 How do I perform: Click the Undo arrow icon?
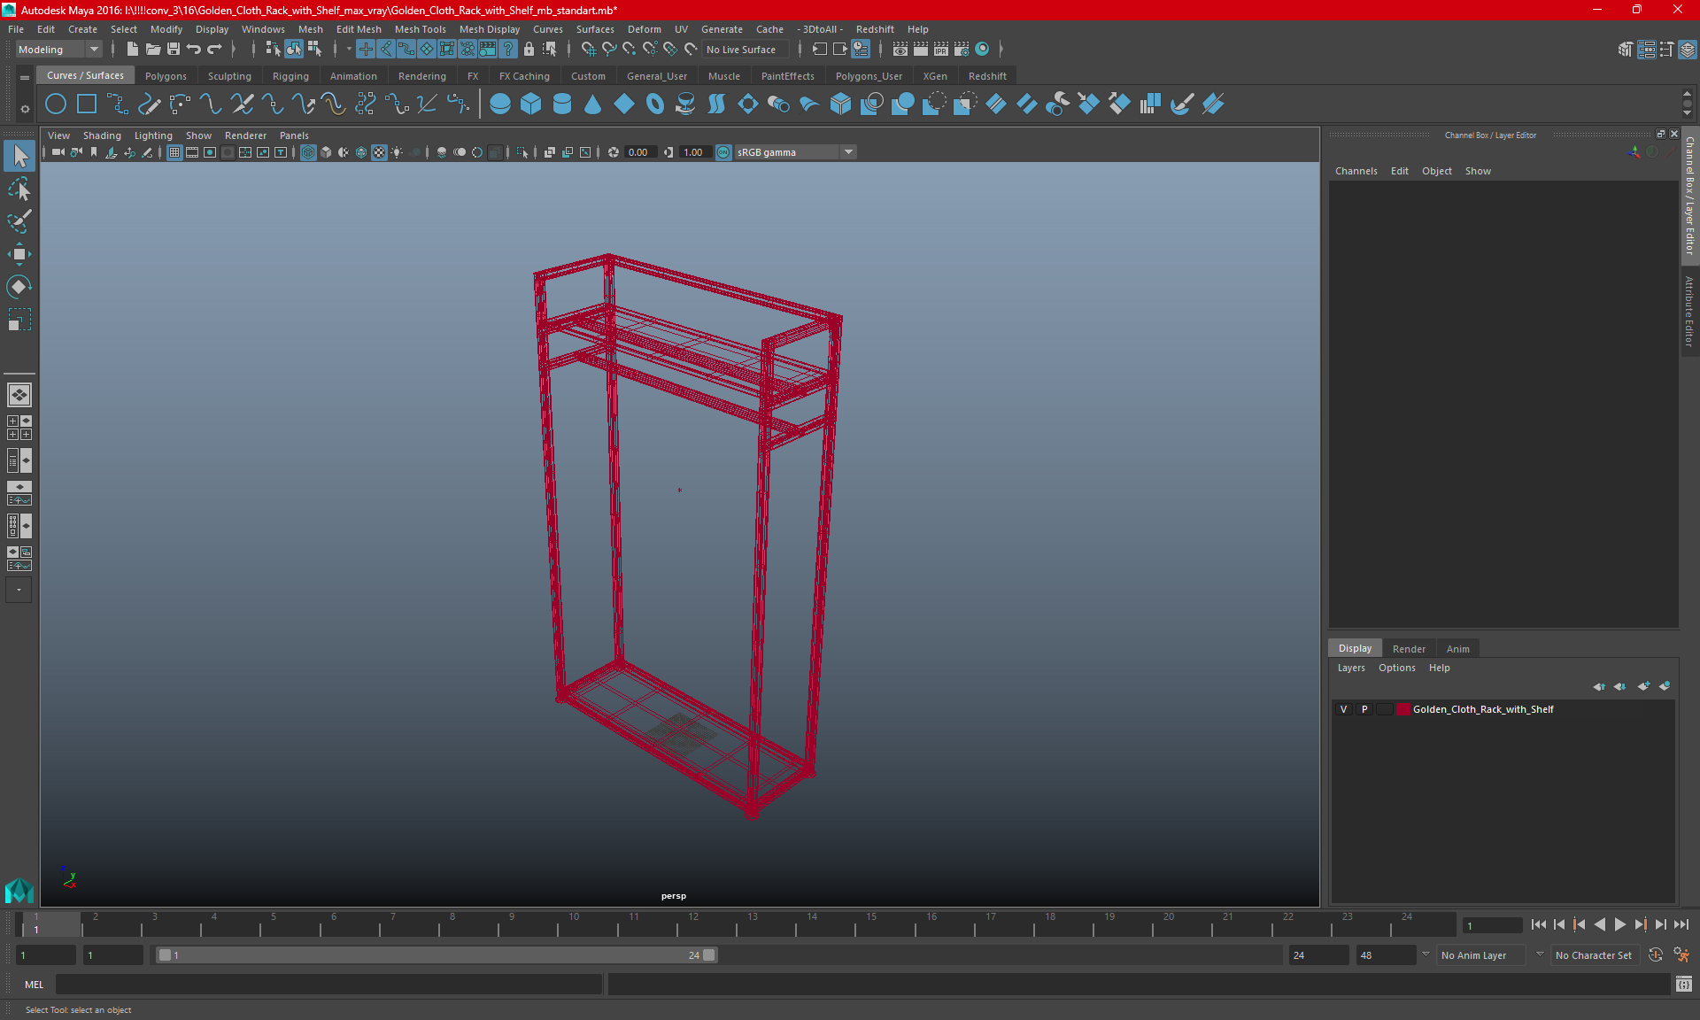tap(194, 49)
